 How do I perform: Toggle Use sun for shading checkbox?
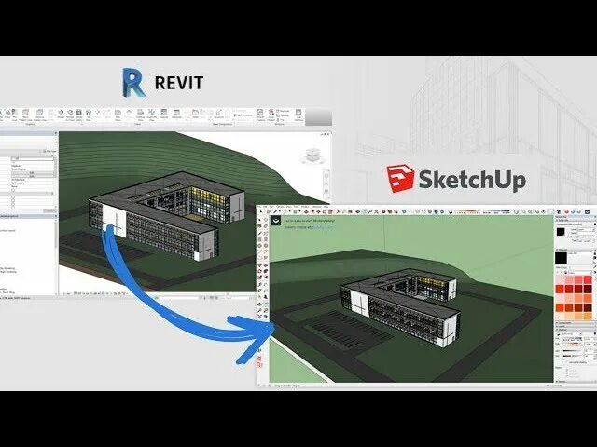click(567, 362)
